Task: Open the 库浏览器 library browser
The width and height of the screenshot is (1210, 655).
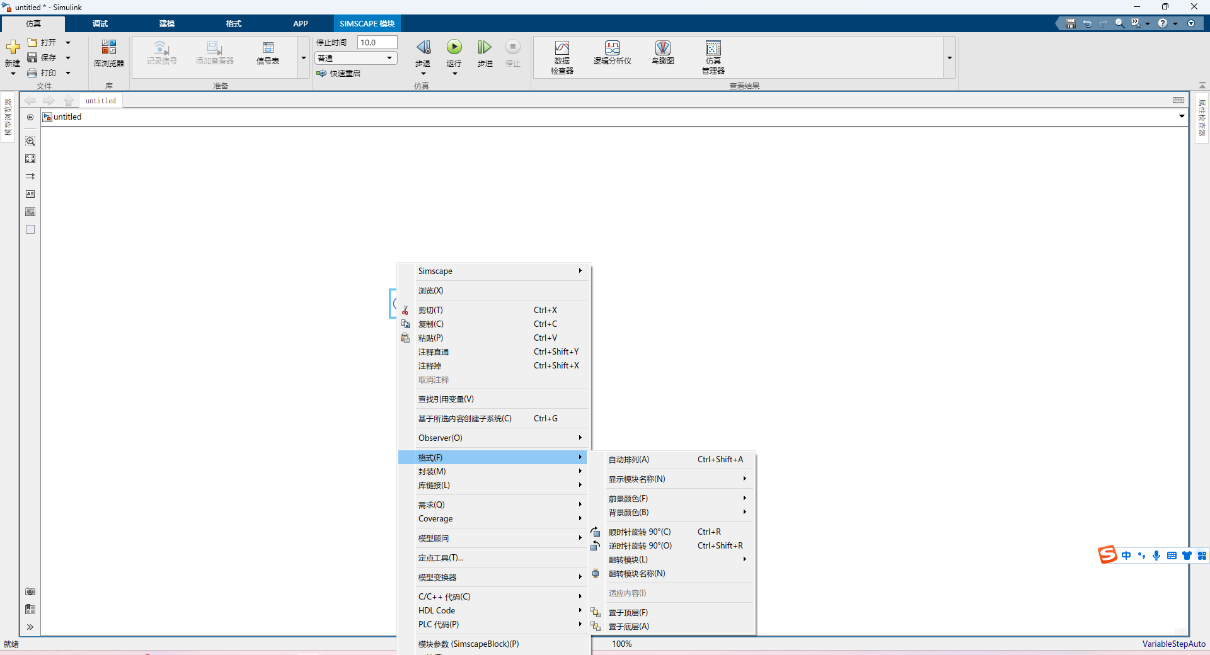Action: [108, 52]
